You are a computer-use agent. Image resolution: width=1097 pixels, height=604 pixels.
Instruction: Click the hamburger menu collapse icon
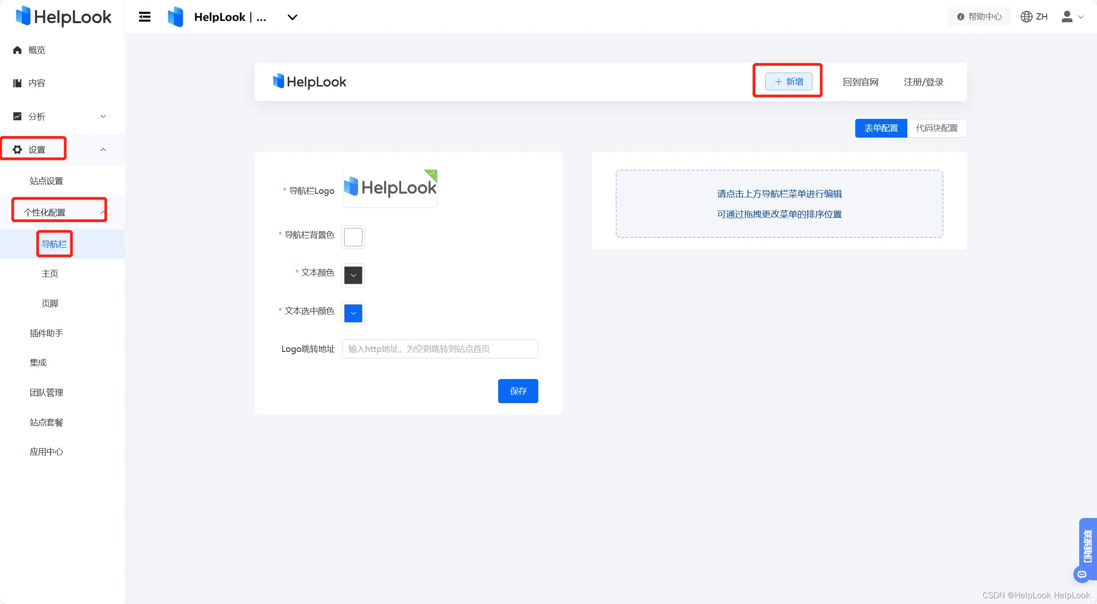point(145,17)
